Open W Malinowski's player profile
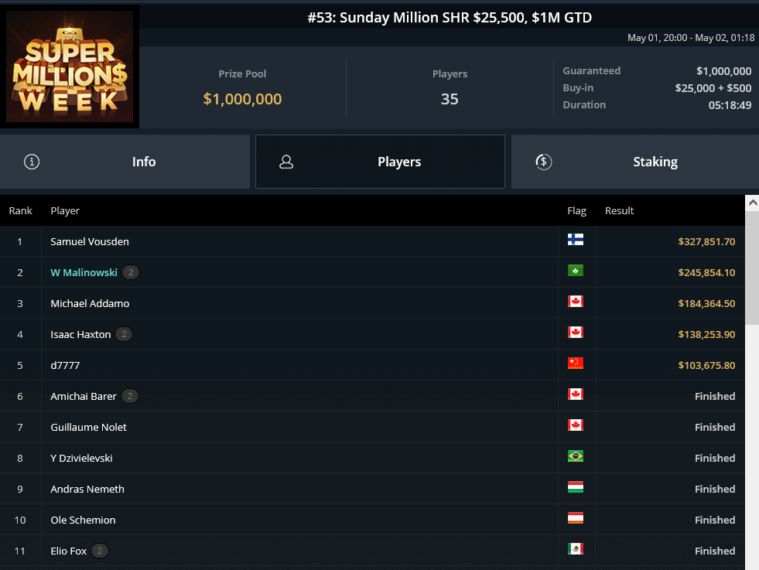The image size is (759, 570). pos(84,272)
